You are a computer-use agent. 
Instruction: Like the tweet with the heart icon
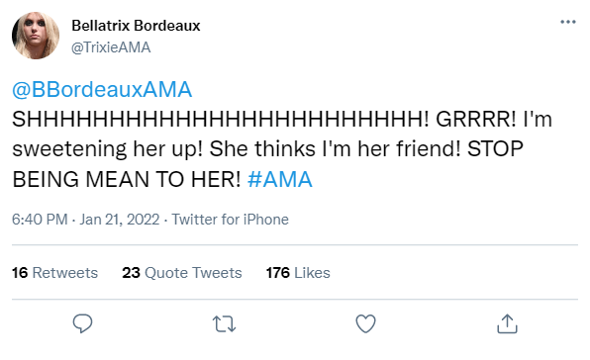coord(365,323)
